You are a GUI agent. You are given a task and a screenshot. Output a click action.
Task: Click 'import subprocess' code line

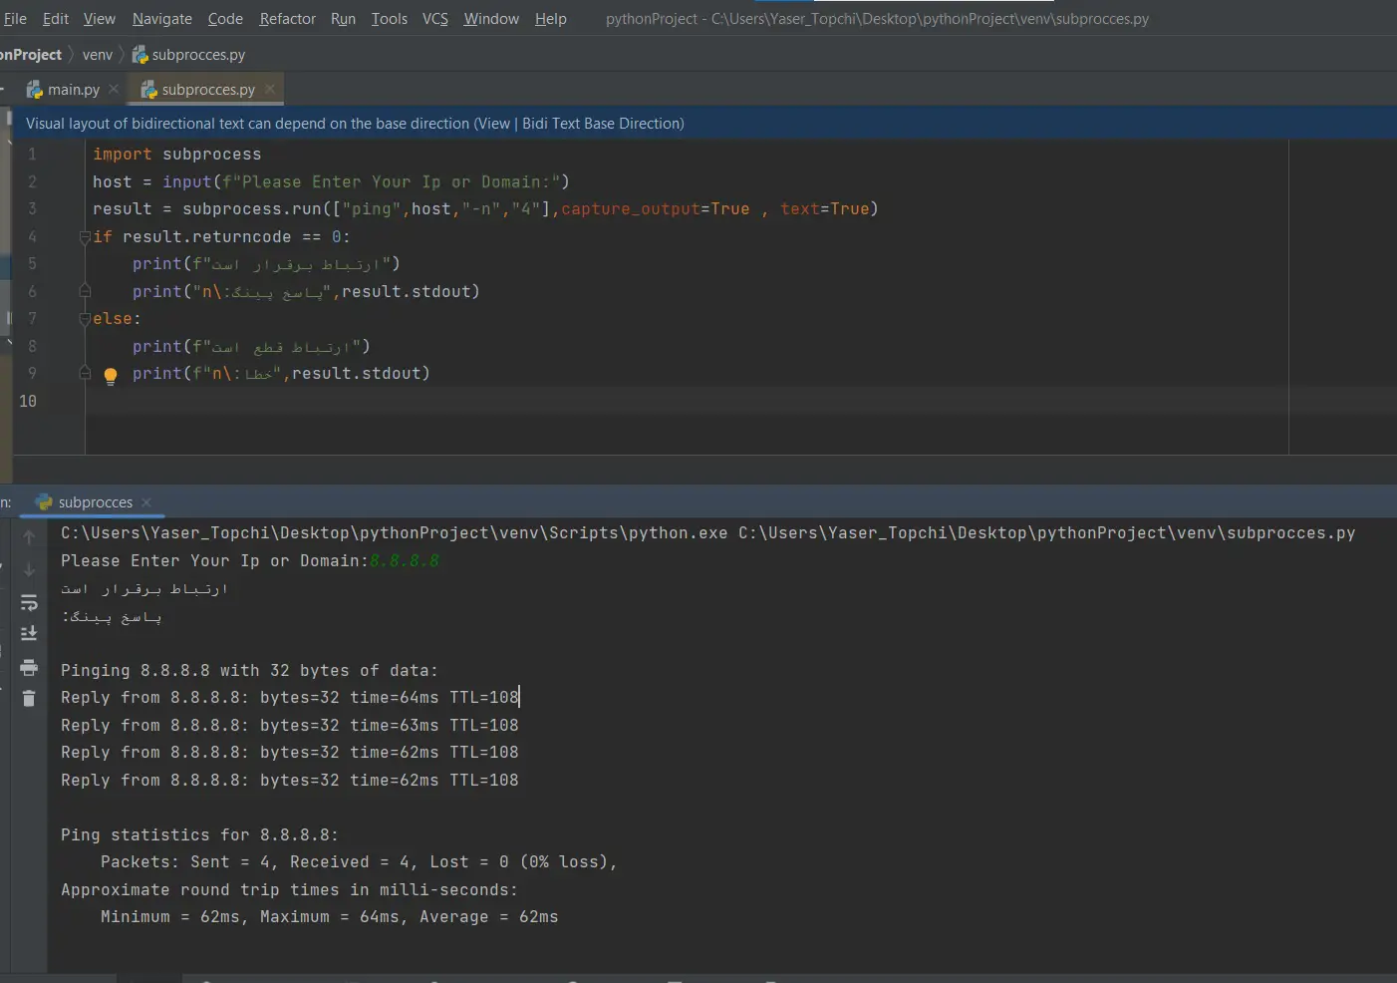coord(177,155)
